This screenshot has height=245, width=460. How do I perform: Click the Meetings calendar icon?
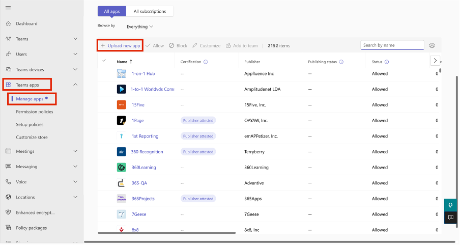(x=8, y=151)
